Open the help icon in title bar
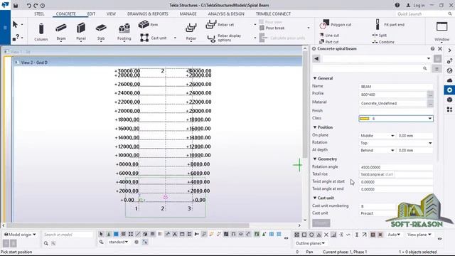The width and height of the screenshot is (455, 256). pyautogui.click(x=397, y=5)
